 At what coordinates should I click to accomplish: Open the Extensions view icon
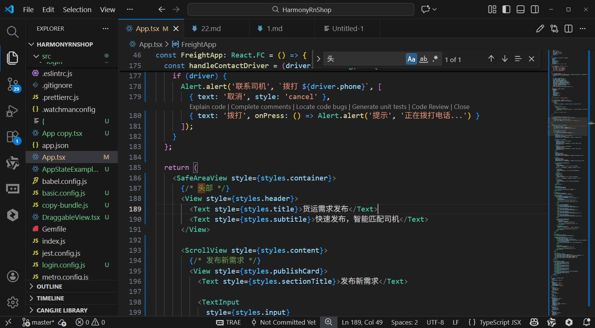click(12, 137)
